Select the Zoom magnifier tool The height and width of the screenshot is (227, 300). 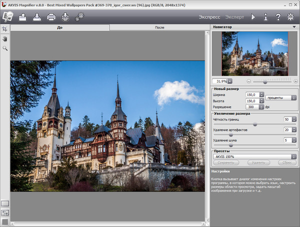coord(5,48)
